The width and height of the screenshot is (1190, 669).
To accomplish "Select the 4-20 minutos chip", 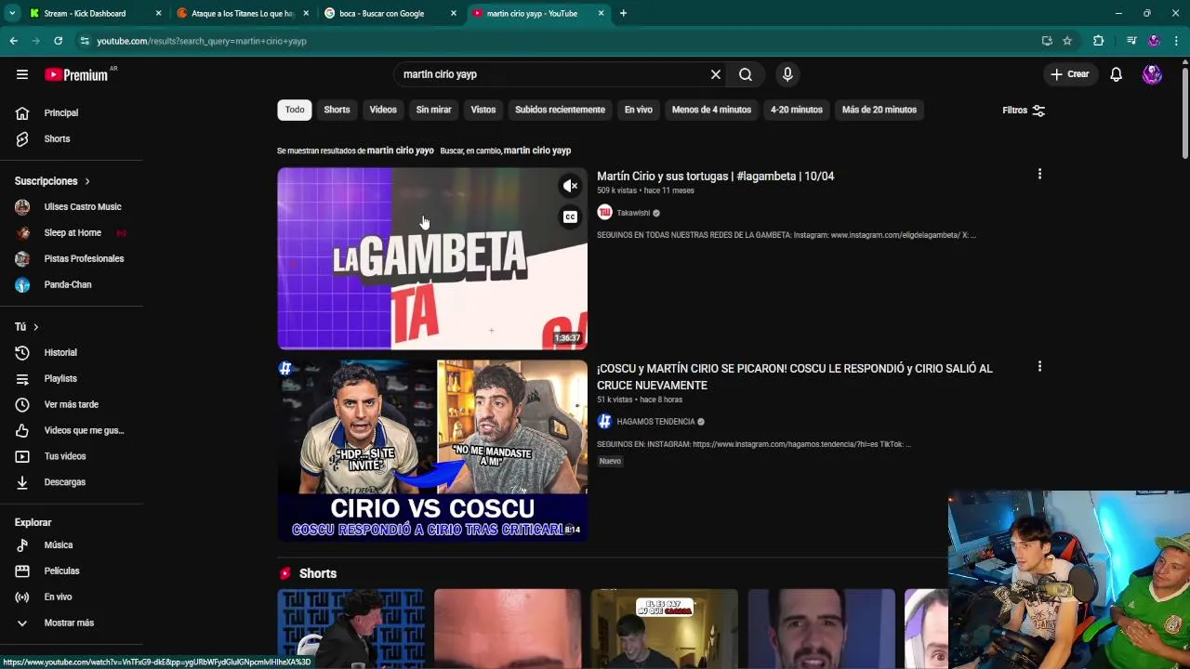I will tap(797, 110).
